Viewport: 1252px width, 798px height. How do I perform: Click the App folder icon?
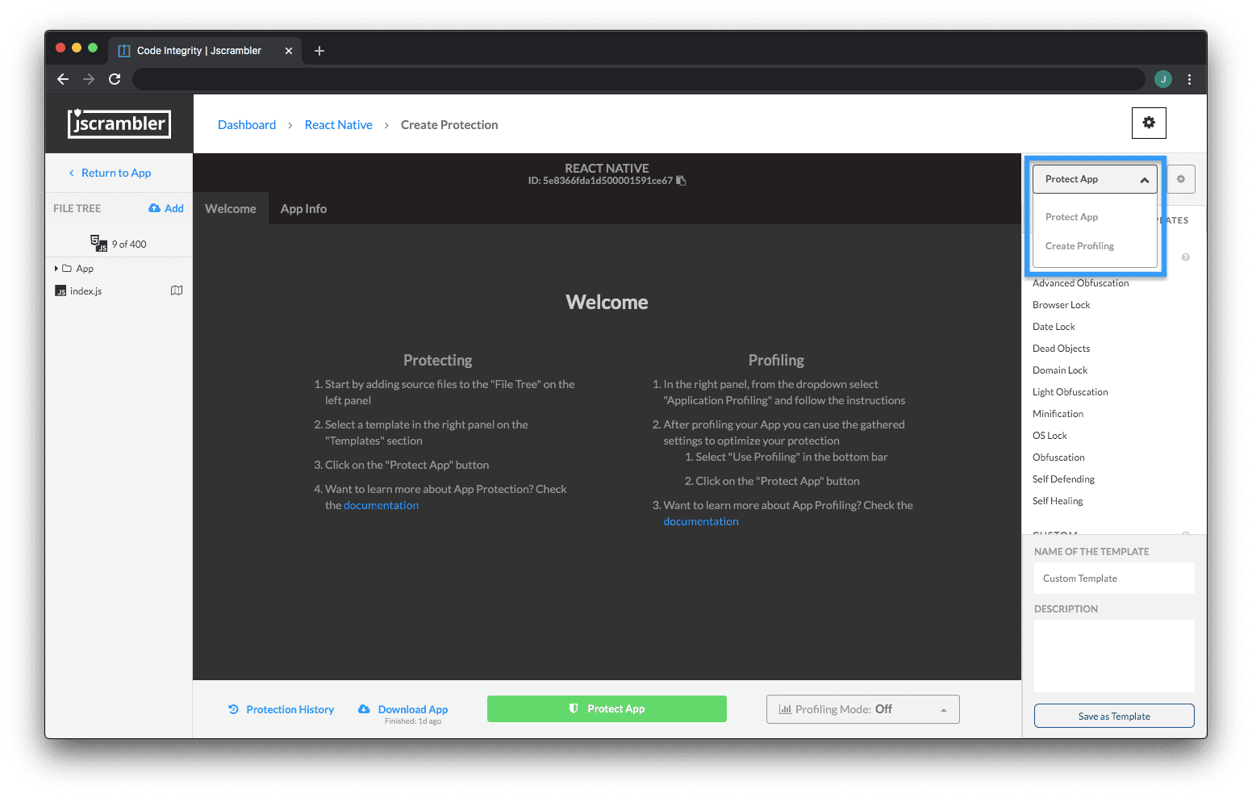click(x=67, y=269)
